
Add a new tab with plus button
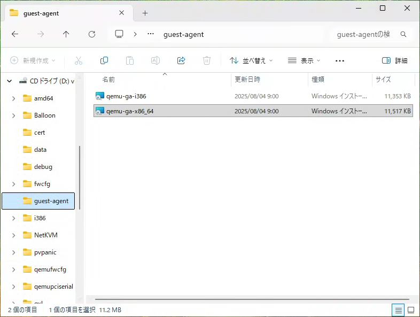145,13
